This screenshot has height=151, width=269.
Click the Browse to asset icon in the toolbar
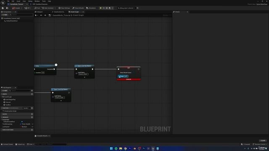(x=7, y=8)
